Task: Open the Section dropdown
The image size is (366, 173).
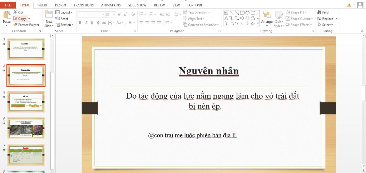Action: [65, 25]
